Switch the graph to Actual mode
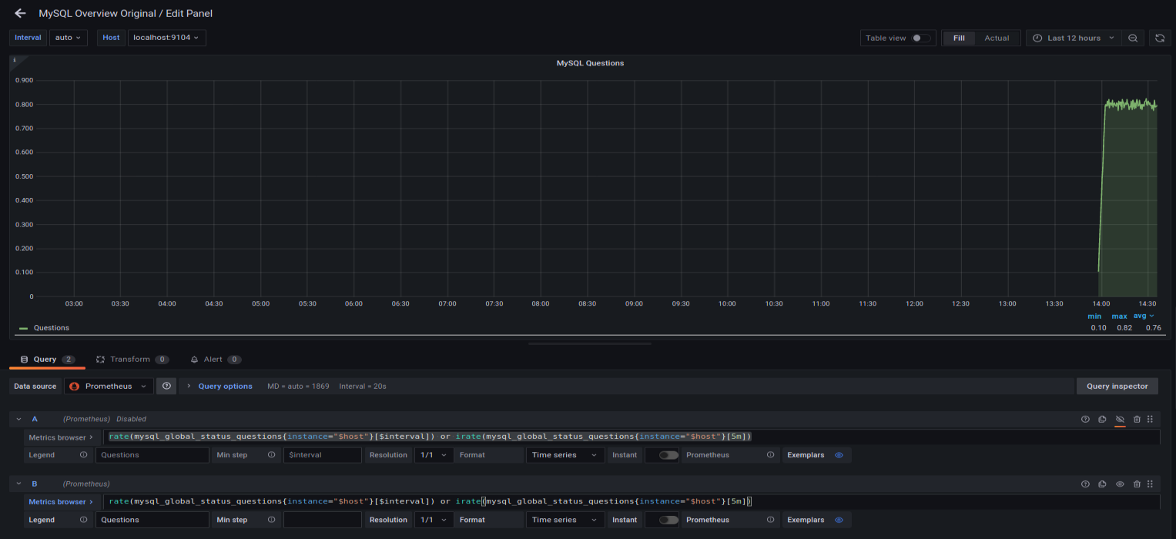The height and width of the screenshot is (539, 1176). 996,37
